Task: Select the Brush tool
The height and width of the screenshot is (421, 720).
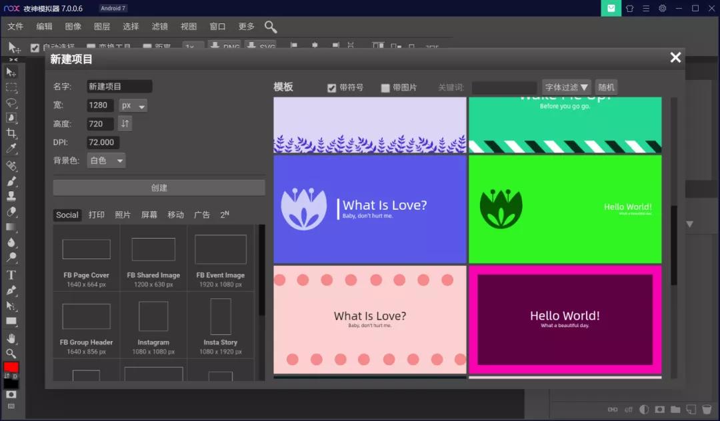Action: [x=12, y=180]
